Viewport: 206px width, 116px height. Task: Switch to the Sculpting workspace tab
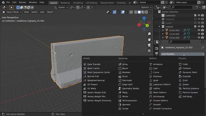pos(78,3)
